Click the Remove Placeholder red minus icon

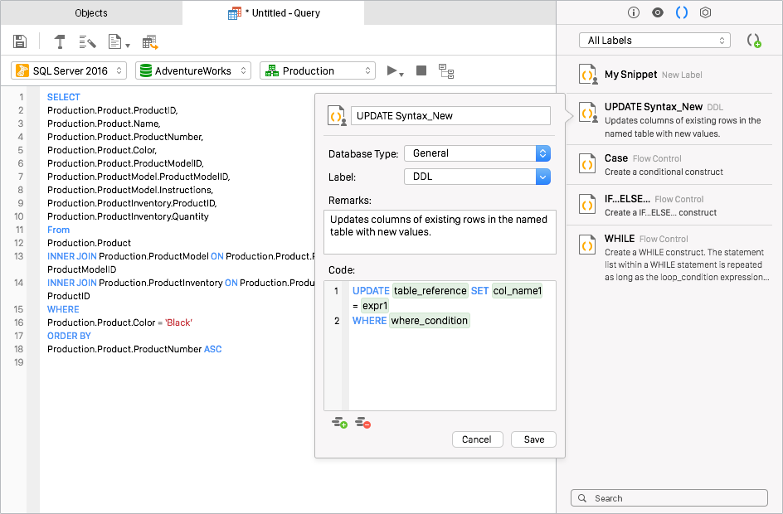(x=363, y=423)
